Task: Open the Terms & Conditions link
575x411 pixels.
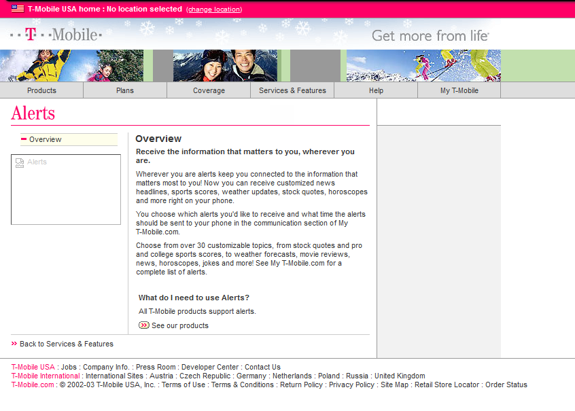Action: (243, 385)
